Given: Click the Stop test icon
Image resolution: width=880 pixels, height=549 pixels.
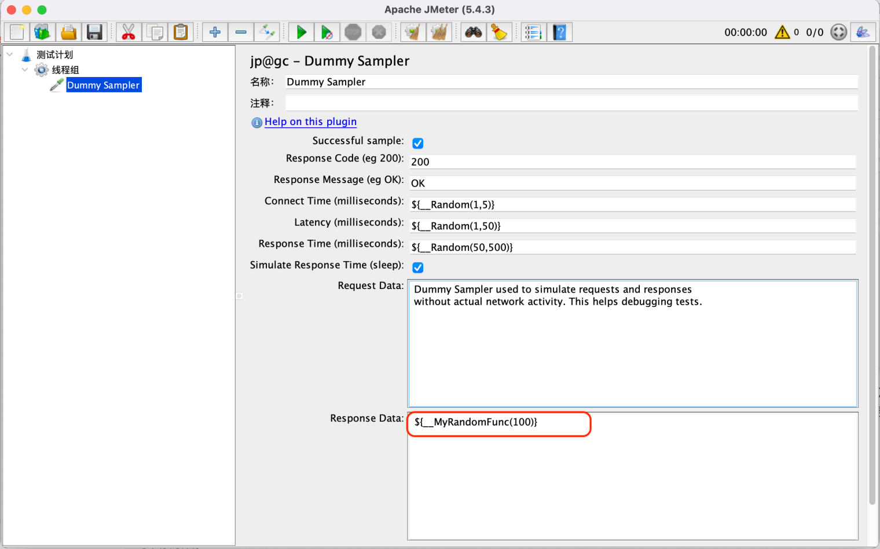Looking at the screenshot, I should [353, 32].
